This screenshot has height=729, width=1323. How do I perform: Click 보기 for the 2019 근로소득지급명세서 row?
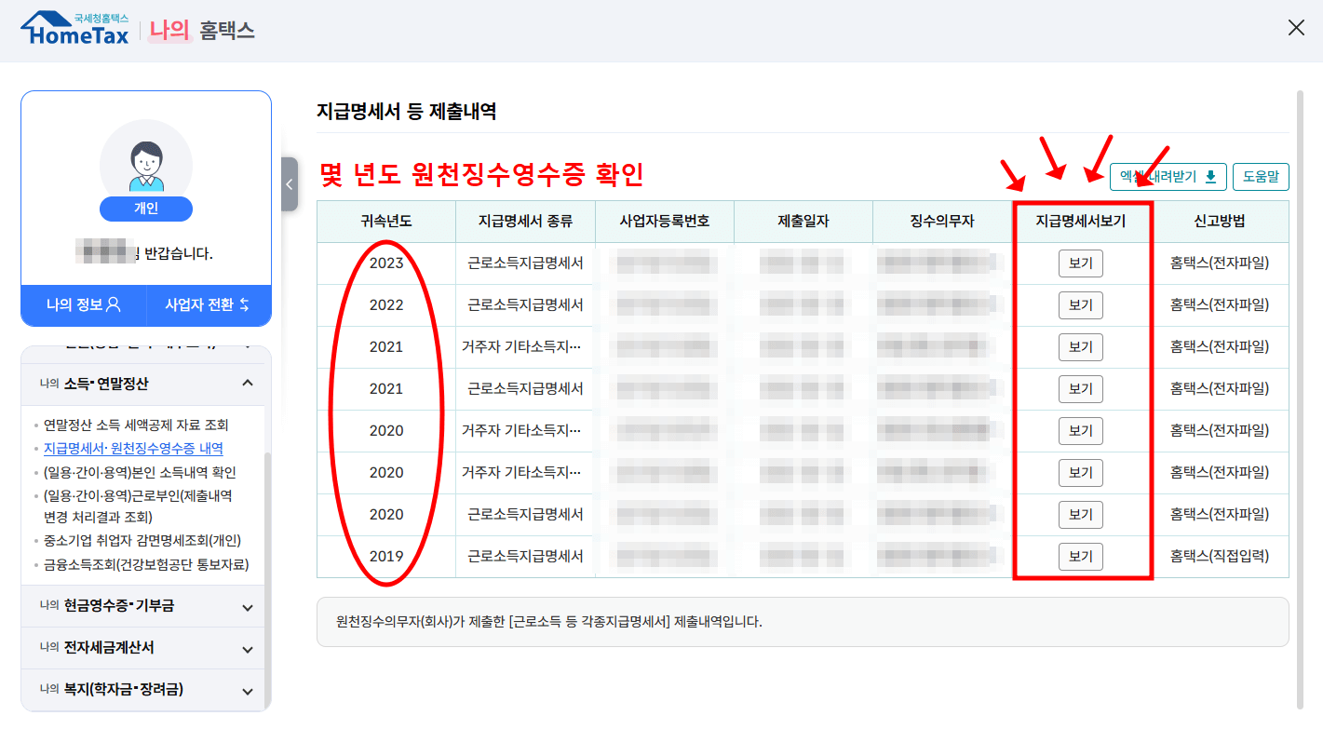tap(1080, 556)
